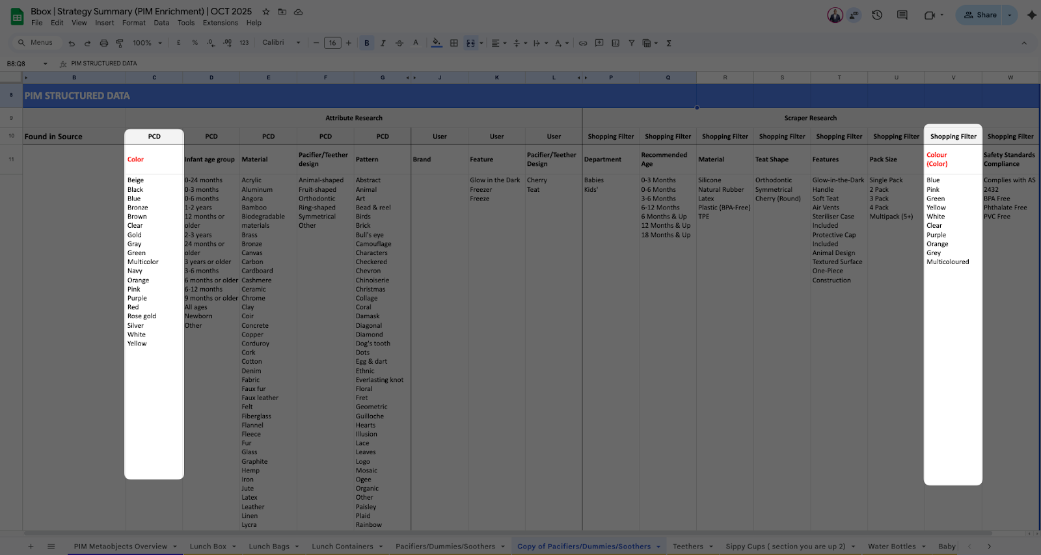
Task: Star this spreadsheet
Action: (266, 12)
